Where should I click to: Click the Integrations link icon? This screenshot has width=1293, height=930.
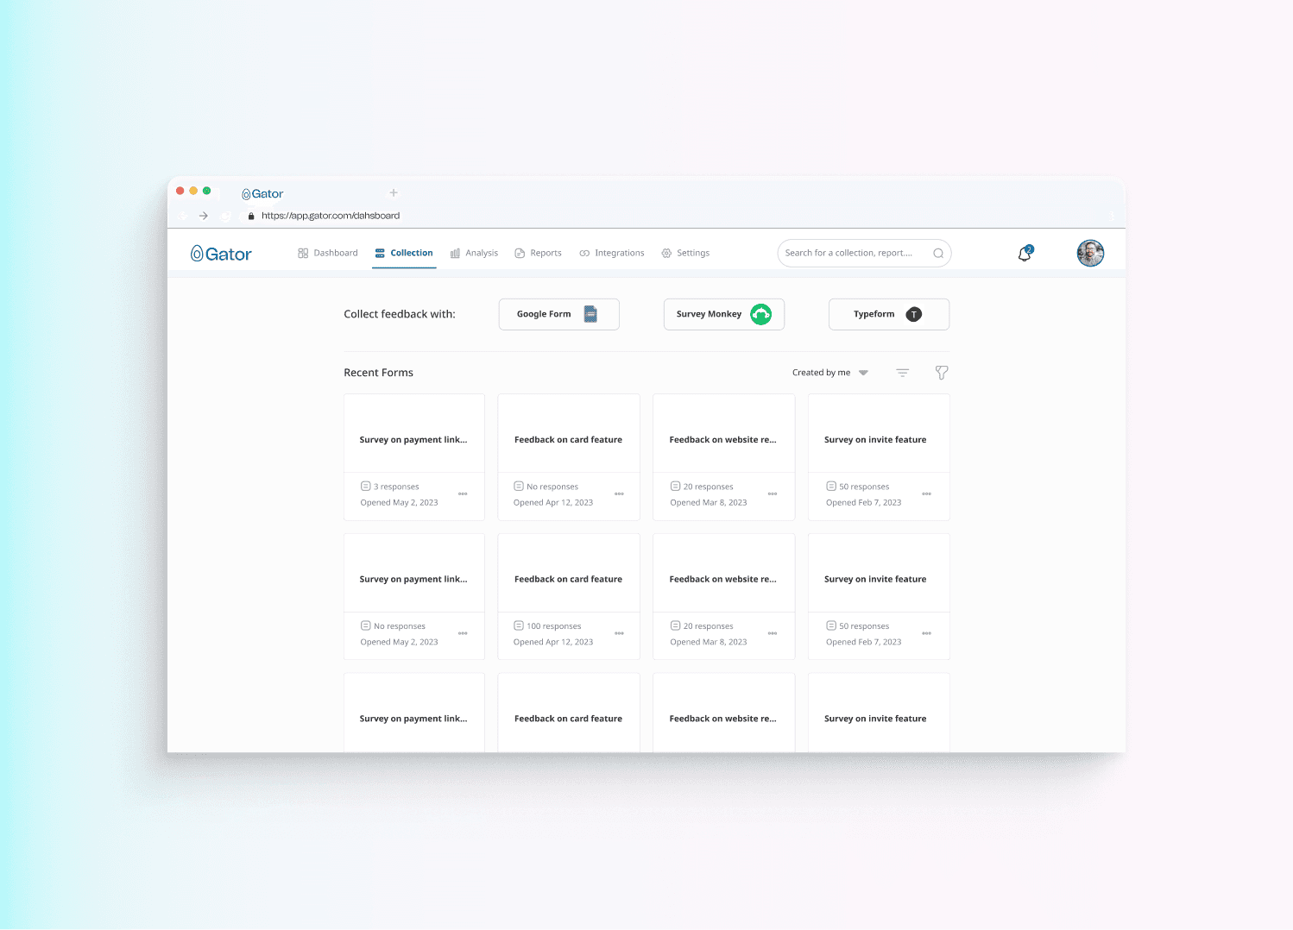pos(584,252)
